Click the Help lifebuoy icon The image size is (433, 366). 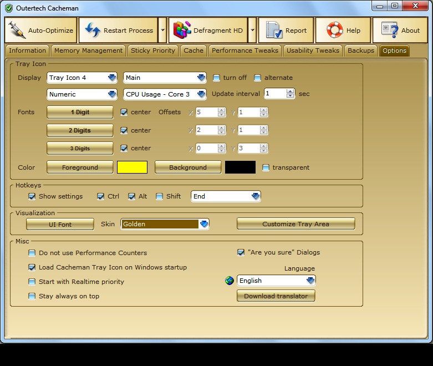click(335, 30)
